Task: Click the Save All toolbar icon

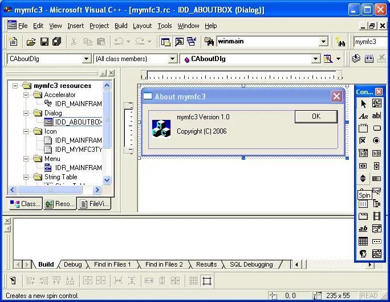Action: [57, 42]
